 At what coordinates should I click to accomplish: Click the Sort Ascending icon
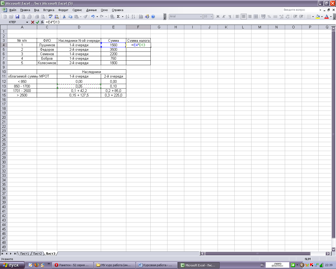point(127,17)
